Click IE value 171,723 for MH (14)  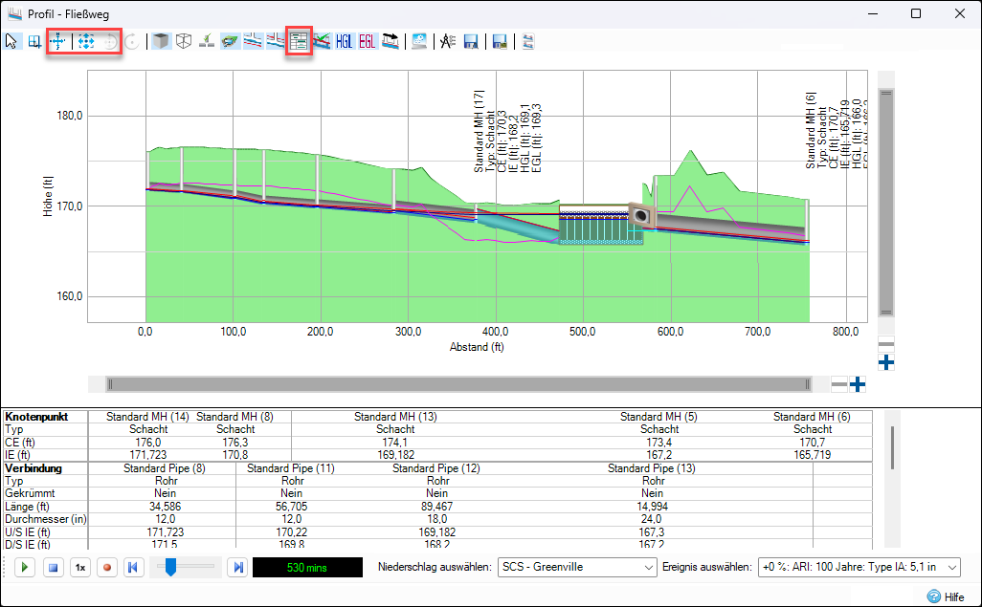pyautogui.click(x=148, y=455)
